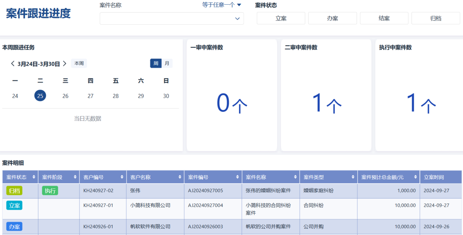The height and width of the screenshot is (235, 463).
Task: Filter case status by 立案
Action: (x=281, y=18)
